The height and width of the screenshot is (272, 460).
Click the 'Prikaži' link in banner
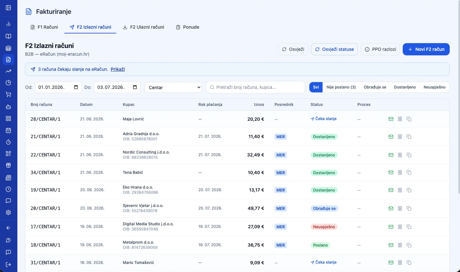118,69
